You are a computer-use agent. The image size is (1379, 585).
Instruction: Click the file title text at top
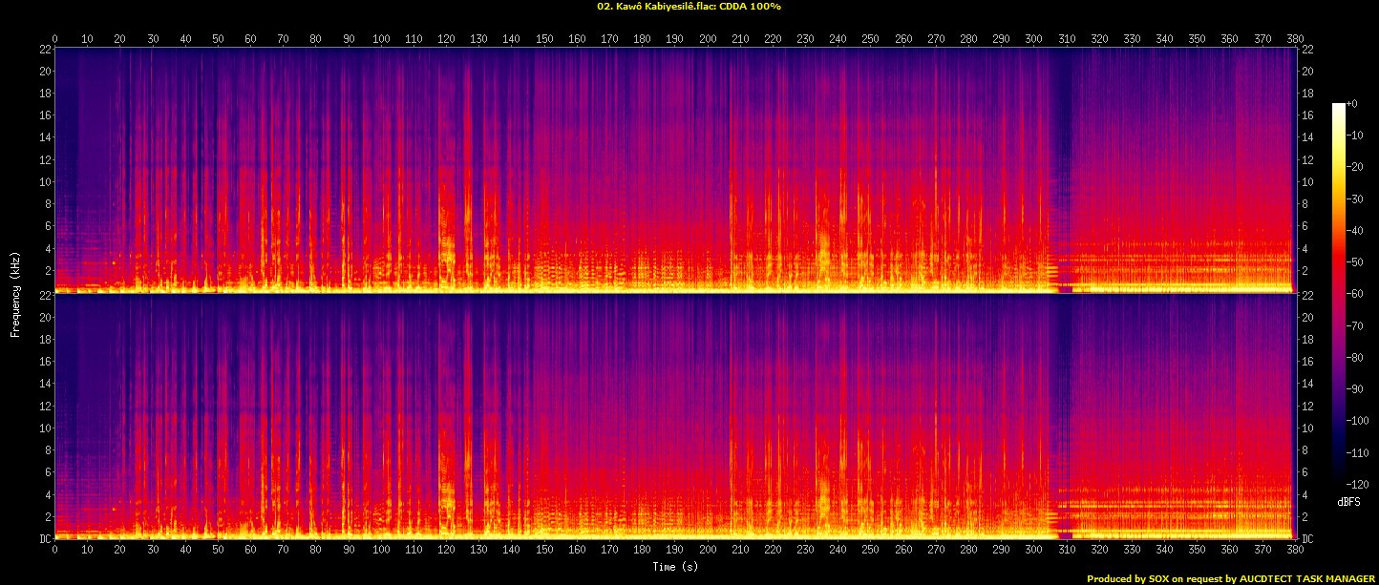(689, 7)
